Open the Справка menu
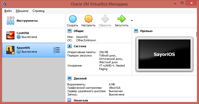 point(38,11)
